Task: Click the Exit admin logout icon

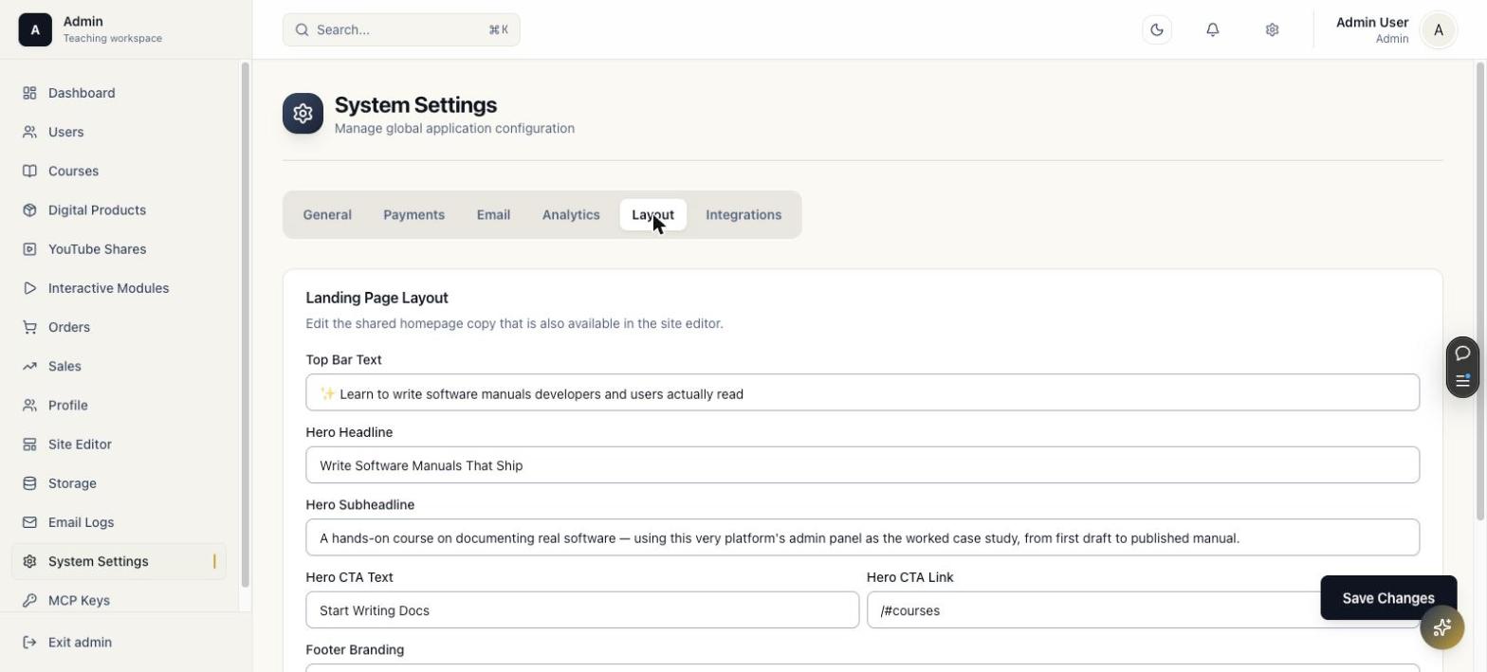Action: 29,642
